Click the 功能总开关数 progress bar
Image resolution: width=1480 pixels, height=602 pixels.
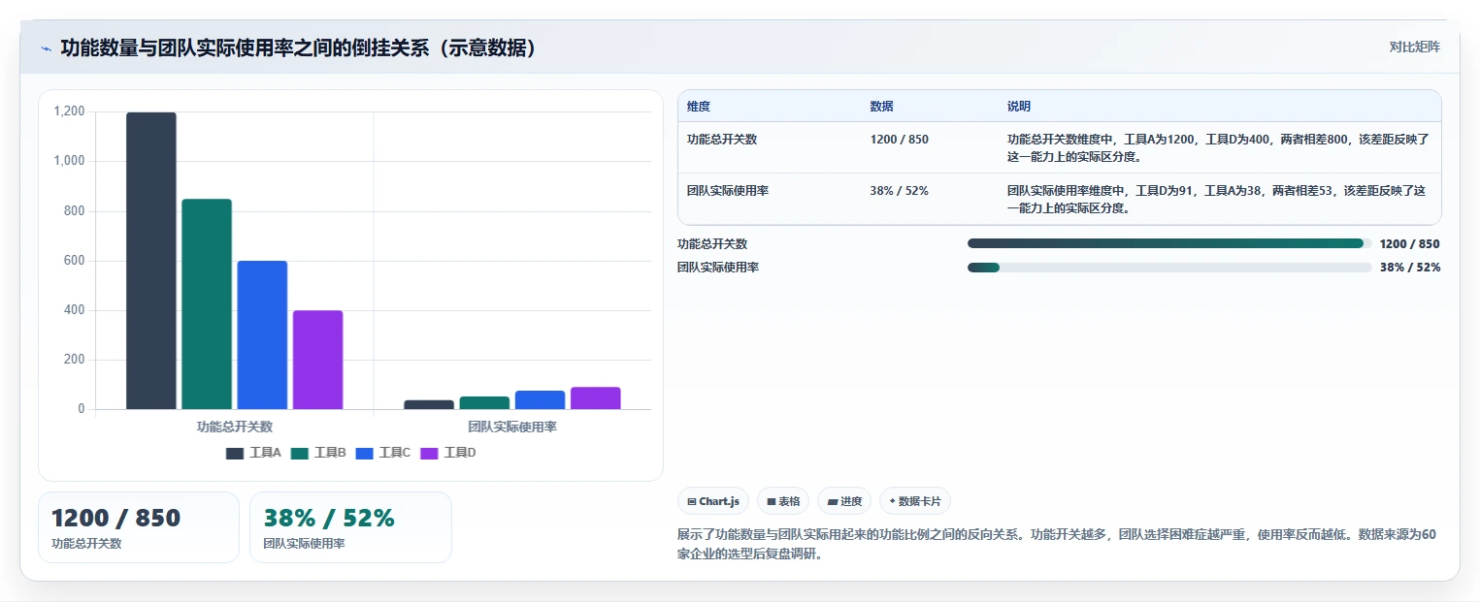pos(1169,243)
